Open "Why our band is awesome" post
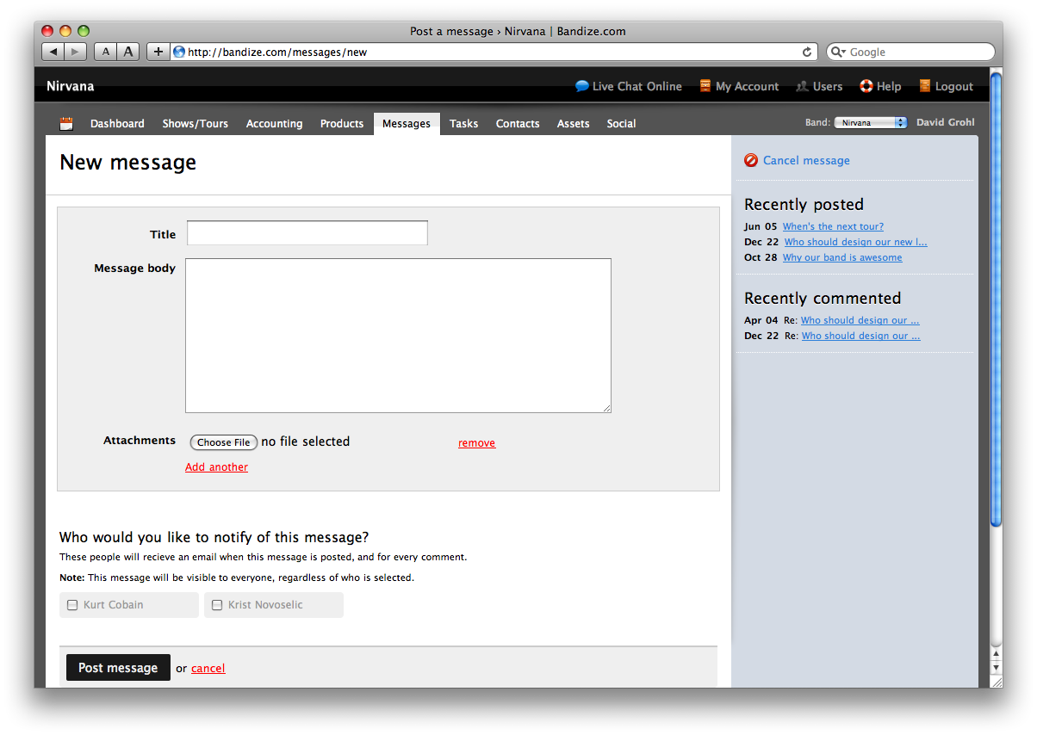This screenshot has height=735, width=1037. (x=842, y=257)
